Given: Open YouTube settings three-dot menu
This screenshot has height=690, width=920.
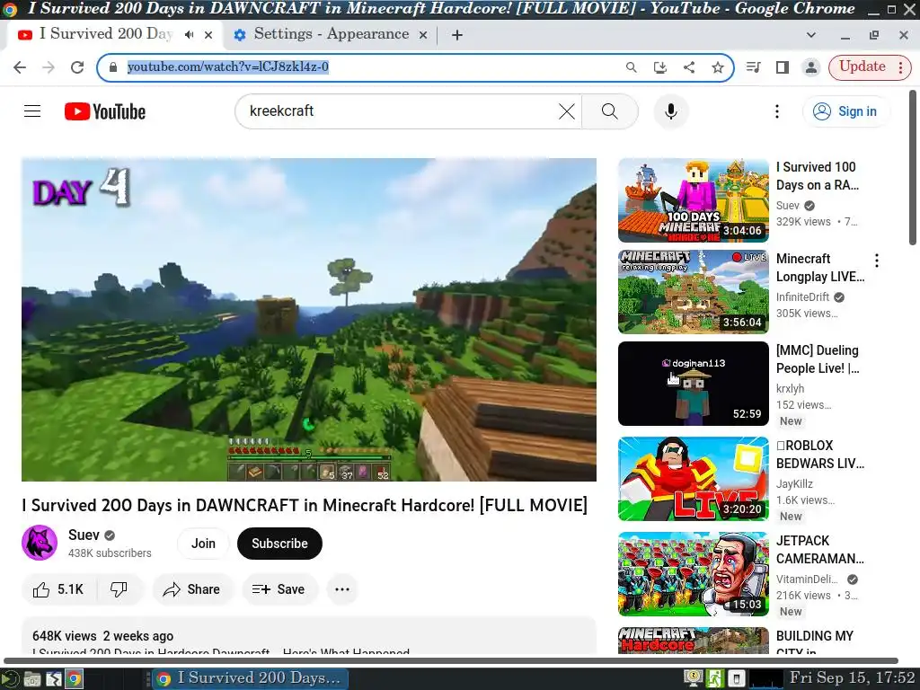Looking at the screenshot, I should tap(777, 111).
